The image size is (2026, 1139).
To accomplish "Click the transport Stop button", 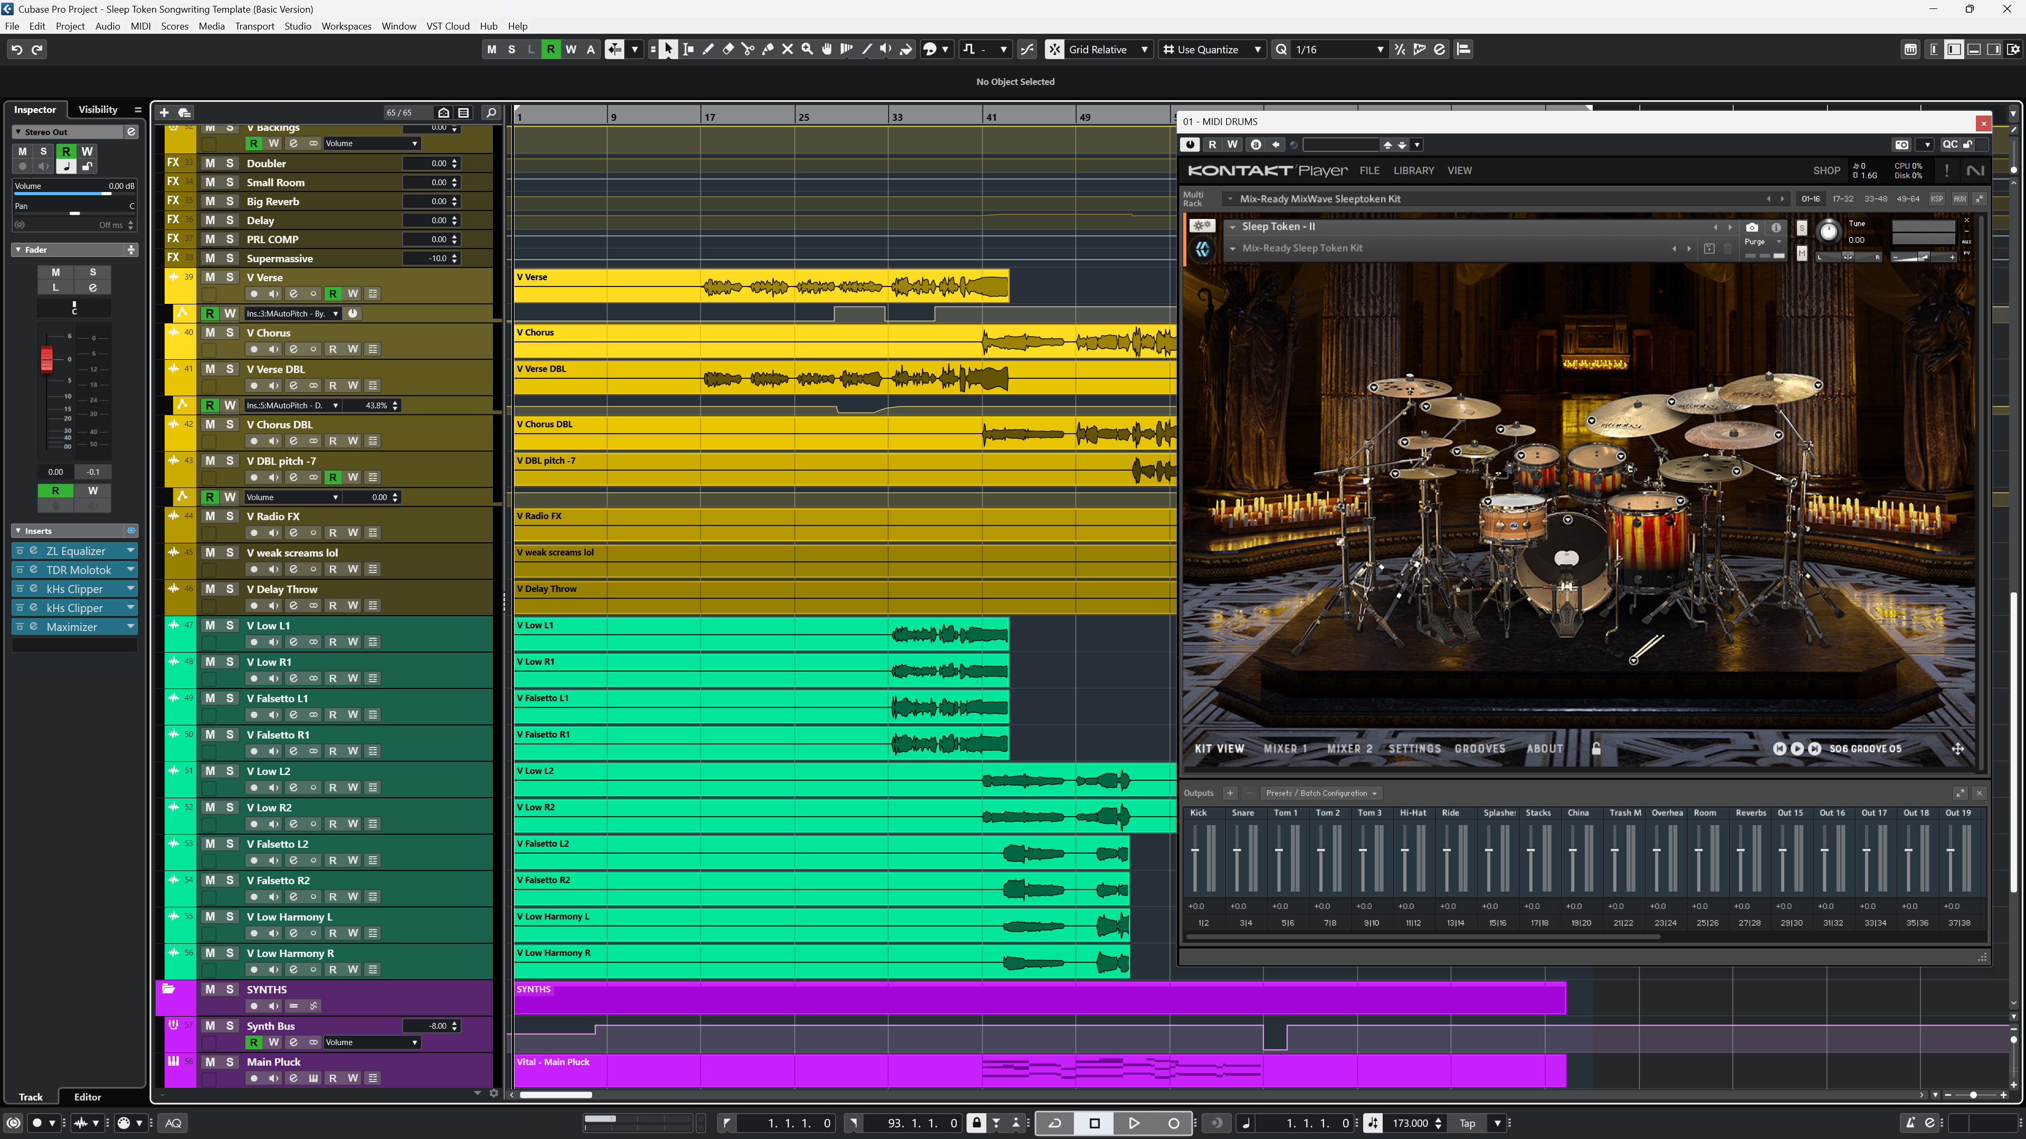I will pos(1094,1123).
